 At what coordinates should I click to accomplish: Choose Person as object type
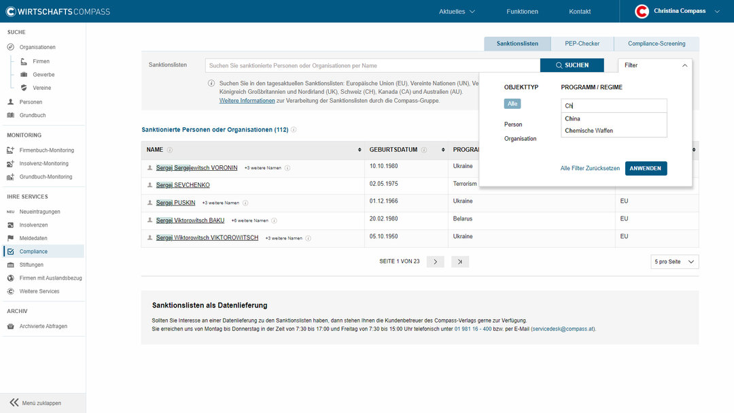(513, 125)
